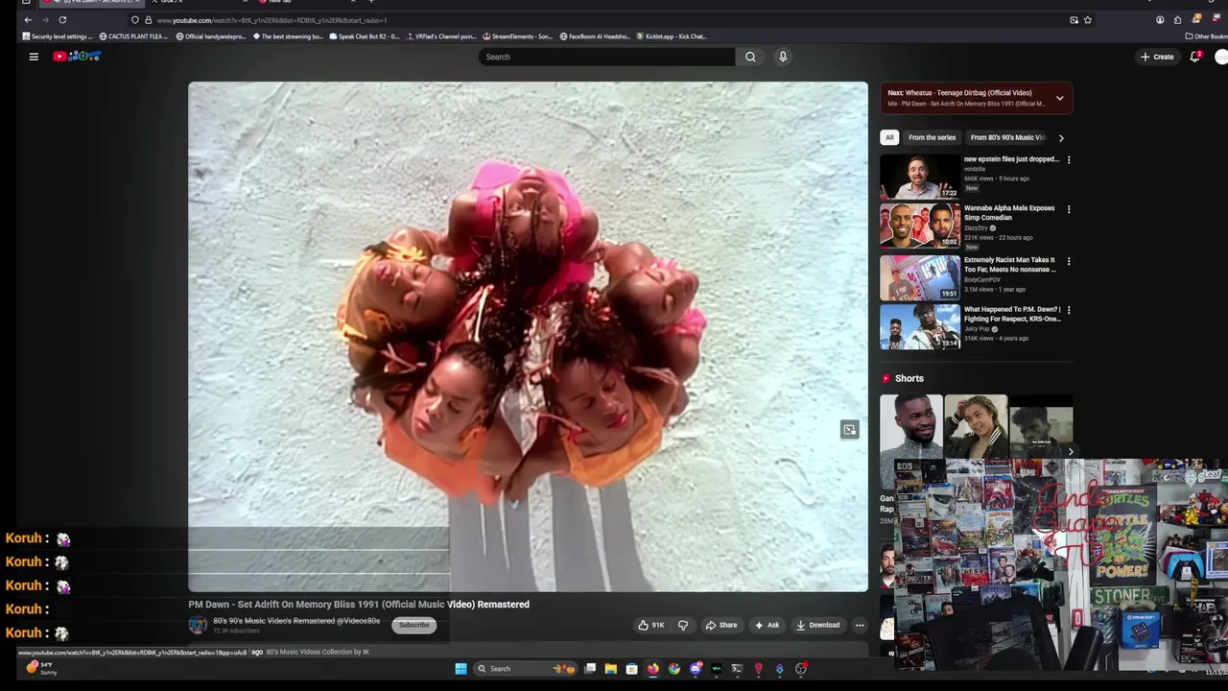
Task: Open the YouTube guide hamburger menu
Action: click(x=34, y=57)
